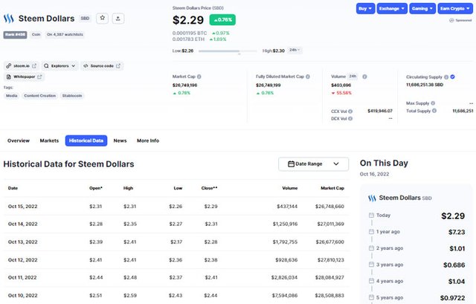Click the Oct 10, 2022 row date
Image resolution: width=476 pixels, height=304 pixels.
tap(23, 295)
